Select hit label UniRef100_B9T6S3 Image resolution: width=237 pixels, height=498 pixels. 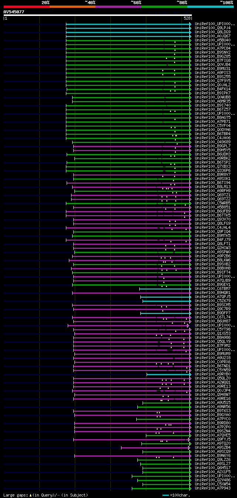pyautogui.click(x=213, y=411)
